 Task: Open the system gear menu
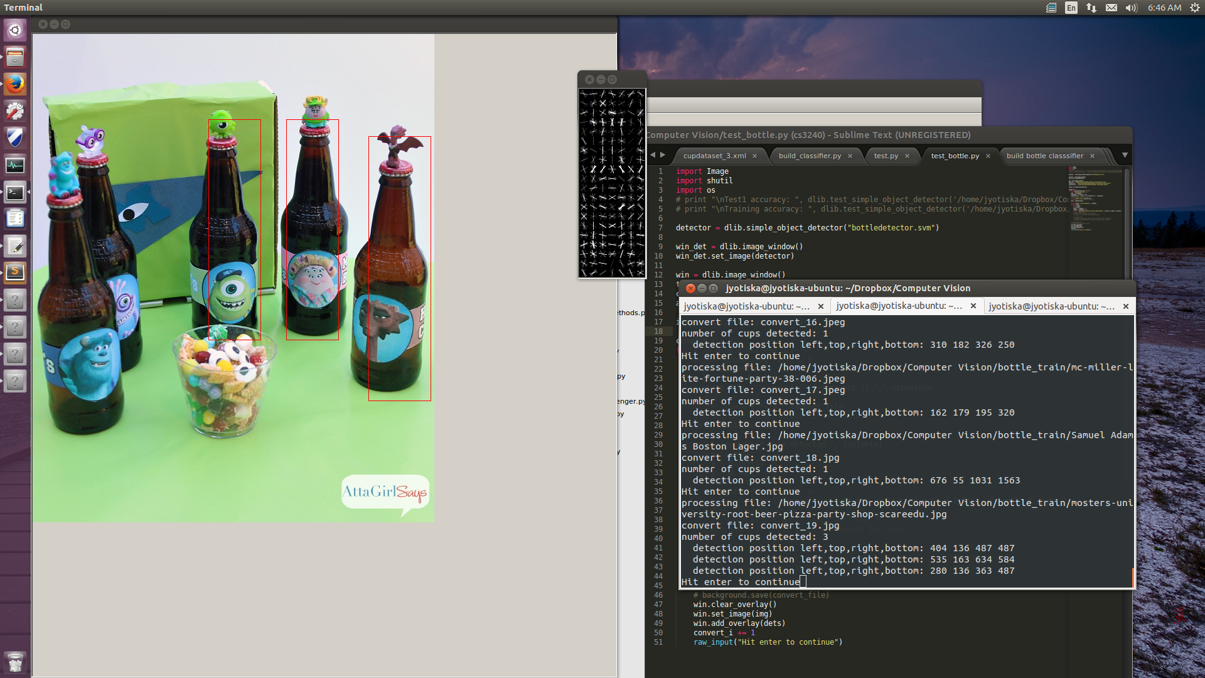click(1194, 8)
